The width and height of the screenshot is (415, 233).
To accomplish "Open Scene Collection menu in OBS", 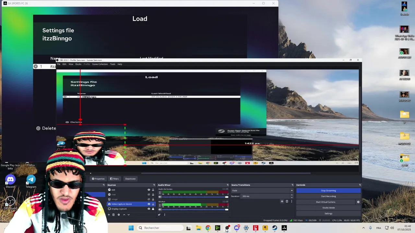I will pyautogui.click(x=100, y=64).
